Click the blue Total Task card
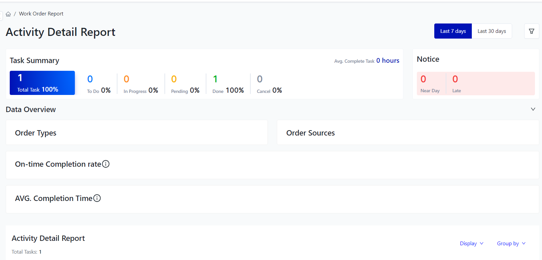The height and width of the screenshot is (260, 542). pos(42,83)
